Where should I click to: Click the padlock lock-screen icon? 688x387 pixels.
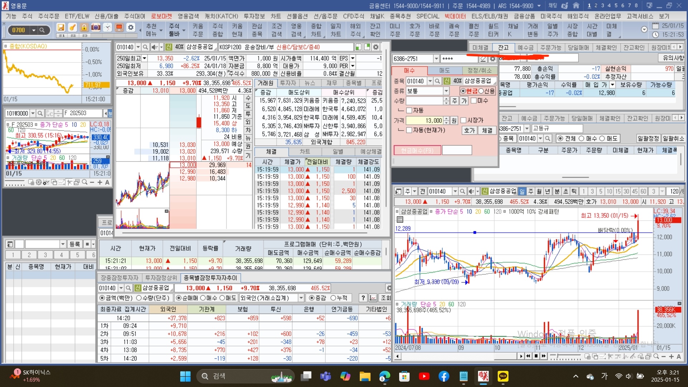[84, 28]
